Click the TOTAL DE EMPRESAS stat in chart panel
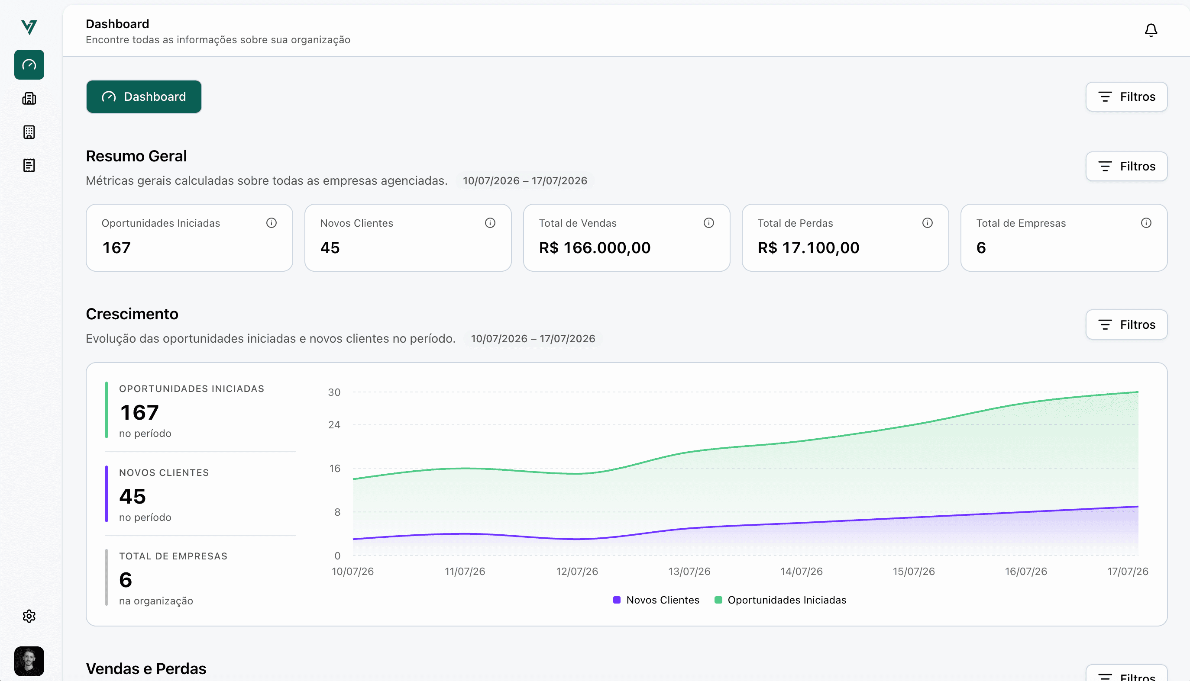This screenshot has width=1190, height=681. pyautogui.click(x=200, y=578)
